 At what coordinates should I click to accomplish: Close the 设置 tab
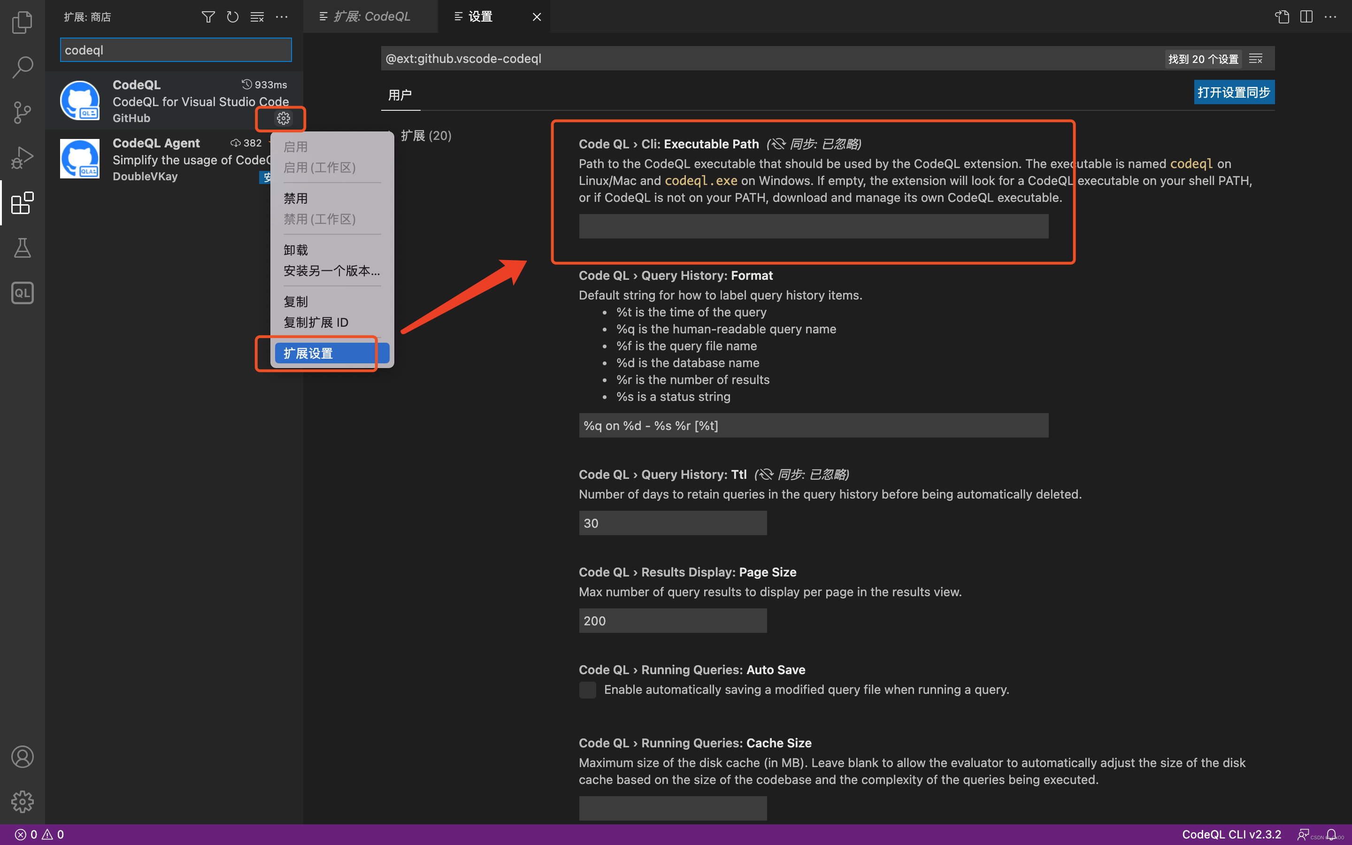click(536, 17)
